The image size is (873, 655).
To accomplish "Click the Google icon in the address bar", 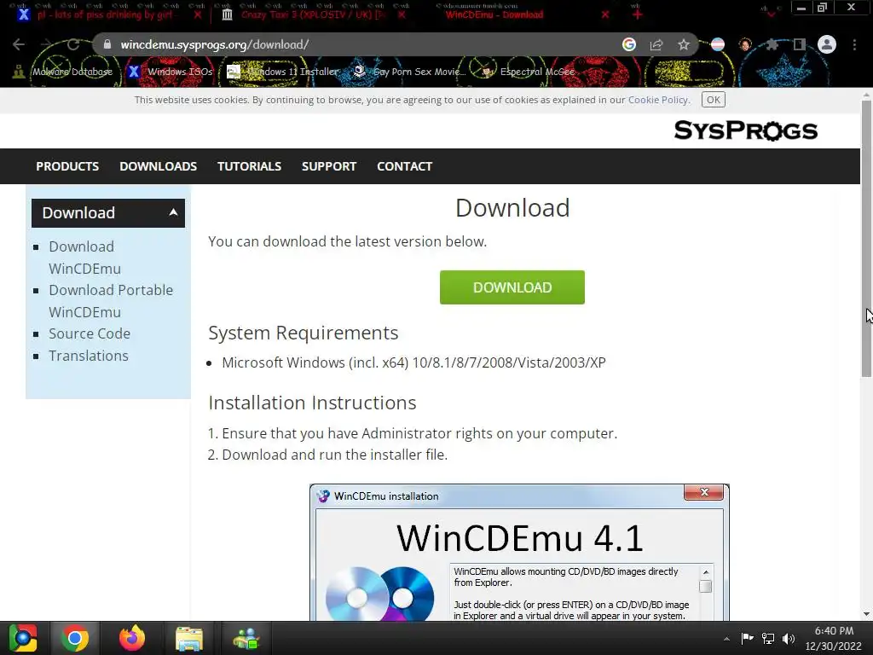I will [629, 44].
